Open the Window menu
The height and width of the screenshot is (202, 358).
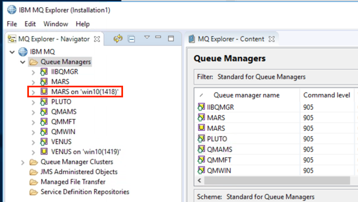point(56,24)
